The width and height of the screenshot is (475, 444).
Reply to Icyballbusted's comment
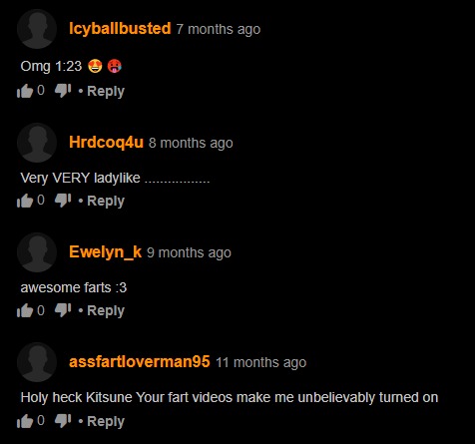(106, 91)
